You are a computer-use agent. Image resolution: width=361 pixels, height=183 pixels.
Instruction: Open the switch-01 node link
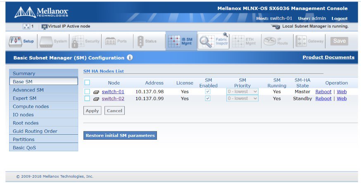[x=113, y=91]
